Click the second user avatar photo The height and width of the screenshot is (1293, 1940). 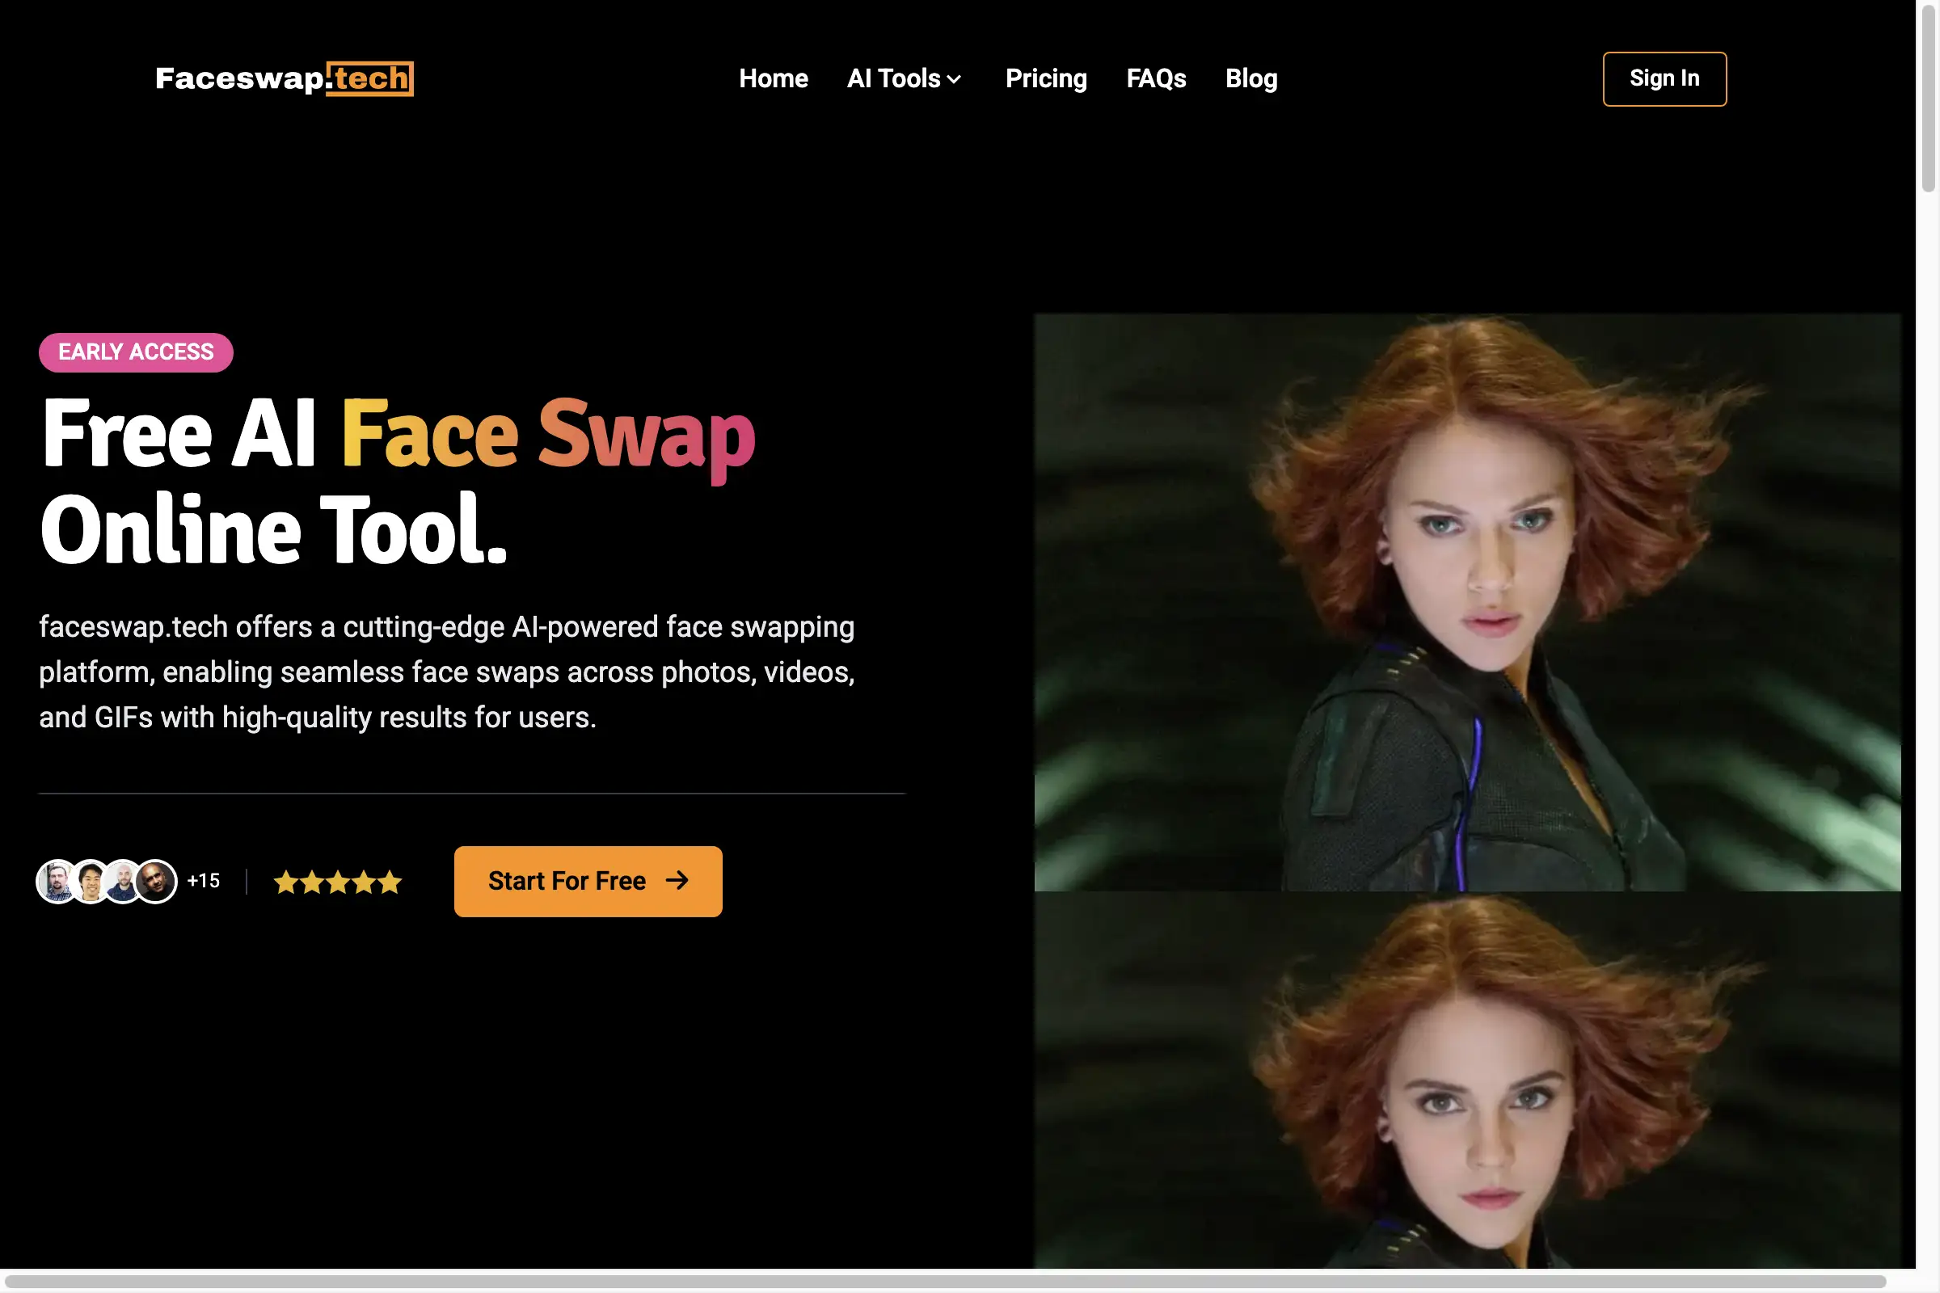pyautogui.click(x=89, y=881)
